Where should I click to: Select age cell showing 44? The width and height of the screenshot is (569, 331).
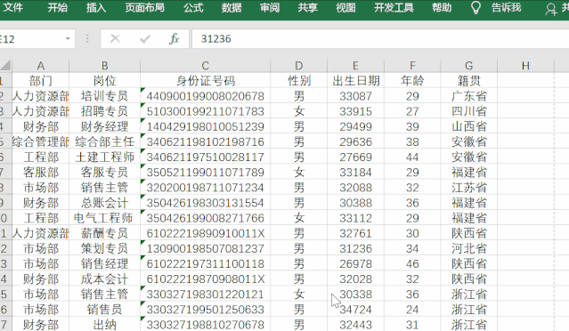coord(412,157)
